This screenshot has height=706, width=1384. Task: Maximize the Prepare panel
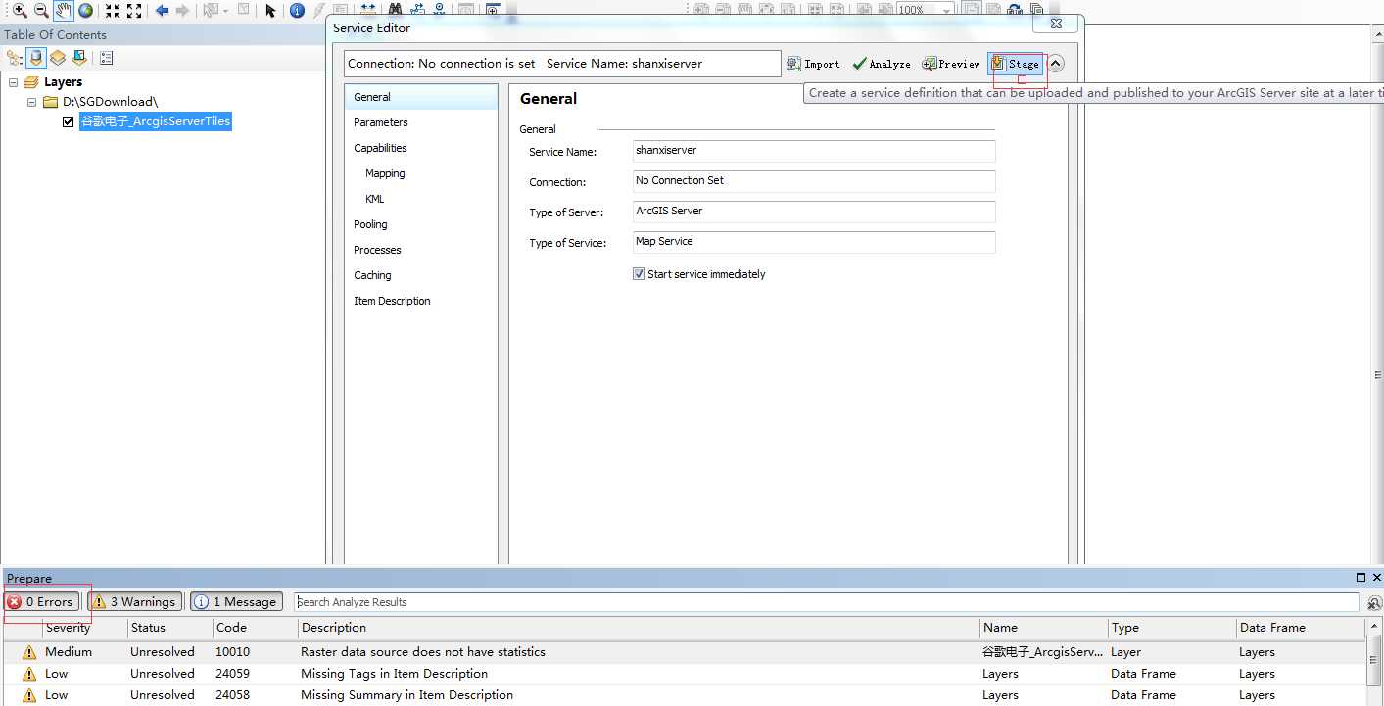click(1360, 578)
